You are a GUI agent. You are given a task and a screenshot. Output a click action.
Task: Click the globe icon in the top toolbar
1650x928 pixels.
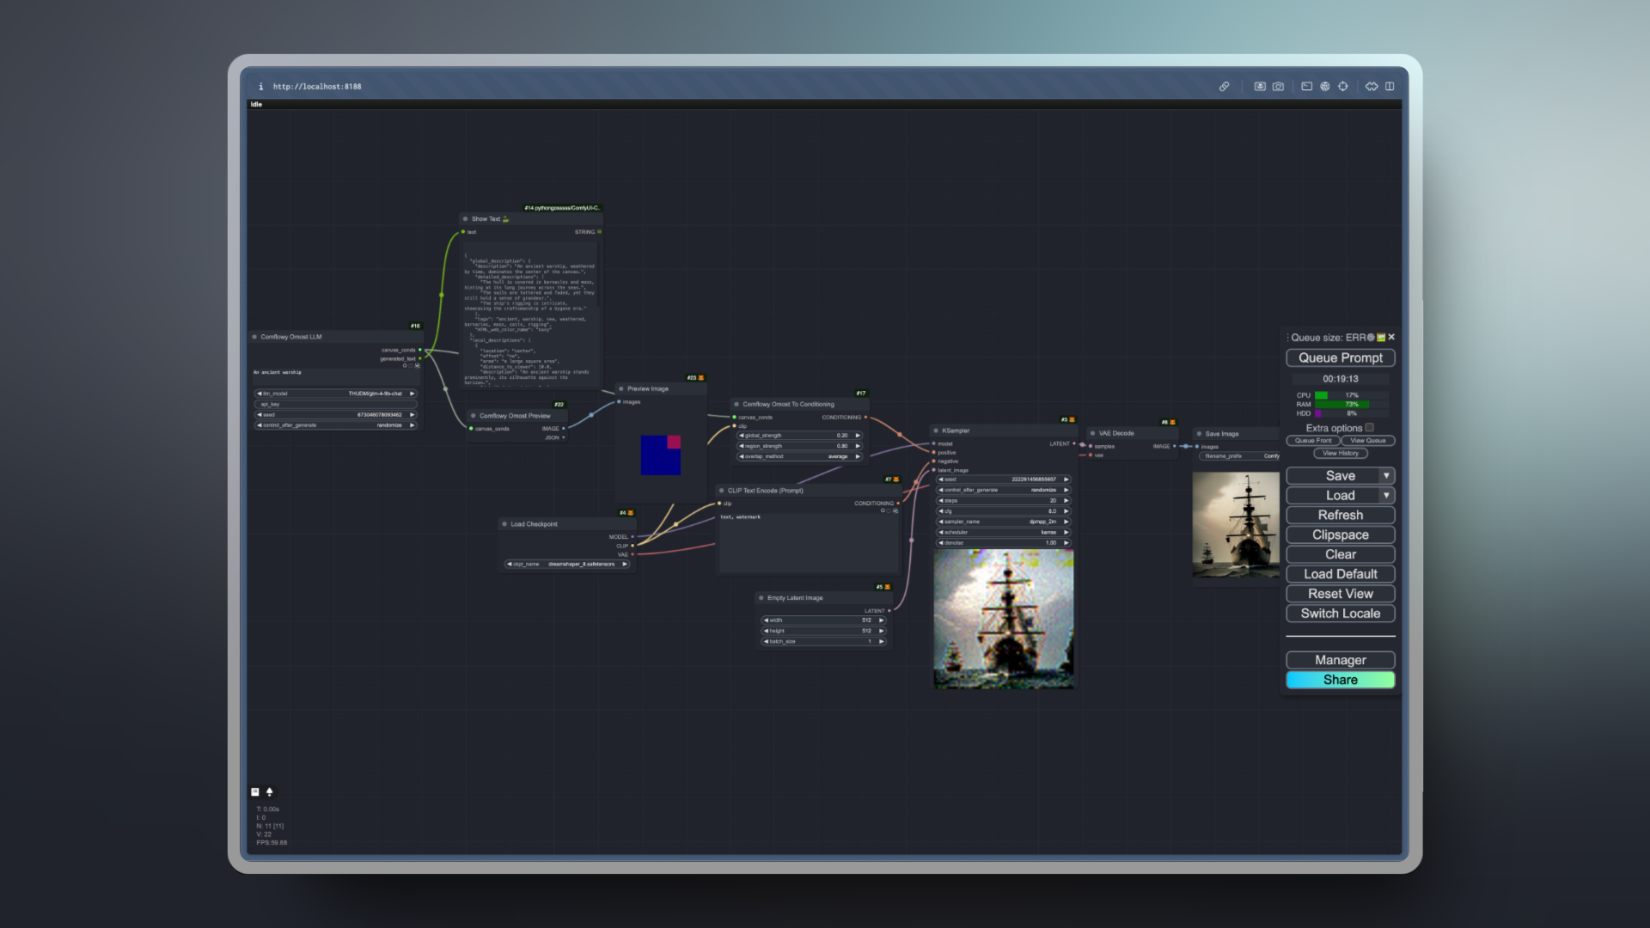point(1325,87)
